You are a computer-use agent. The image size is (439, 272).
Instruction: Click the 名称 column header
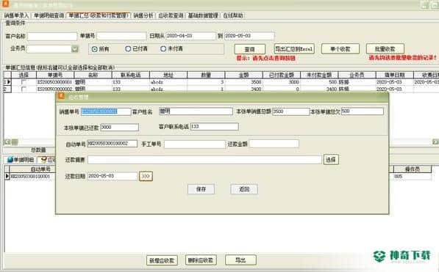pyautogui.click(x=93, y=75)
